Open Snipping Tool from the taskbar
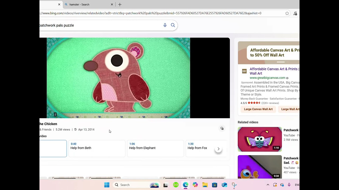 pos(234,185)
